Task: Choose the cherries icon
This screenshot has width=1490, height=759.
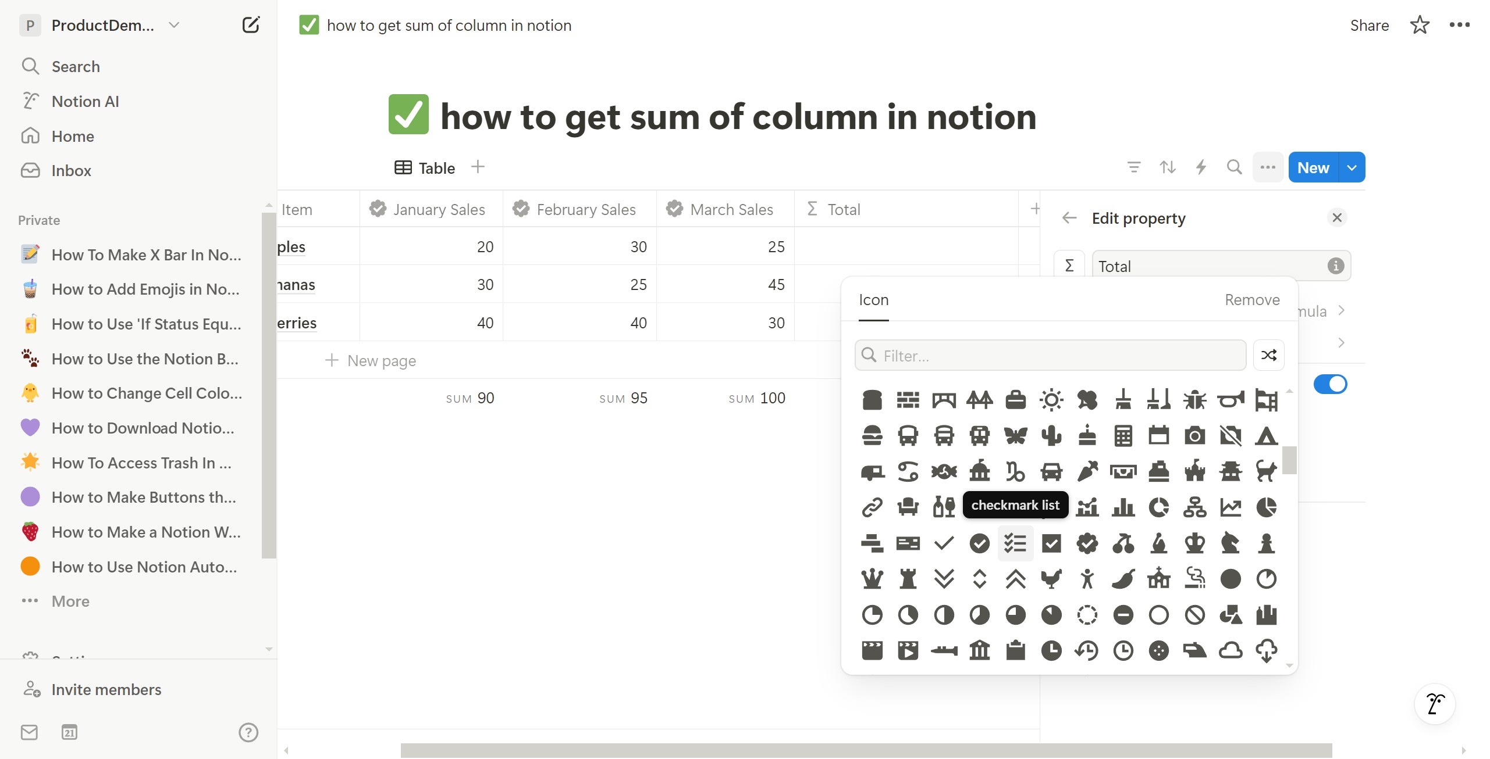Action: click(1123, 543)
